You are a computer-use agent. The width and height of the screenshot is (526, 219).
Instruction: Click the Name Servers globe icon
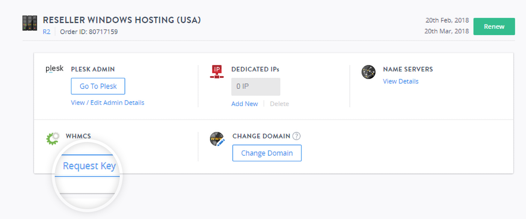point(368,72)
